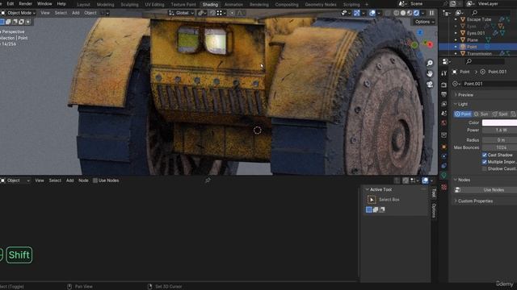Switch to UV Editing workspace tab
Screen dimensions: 517x290
coord(154,5)
